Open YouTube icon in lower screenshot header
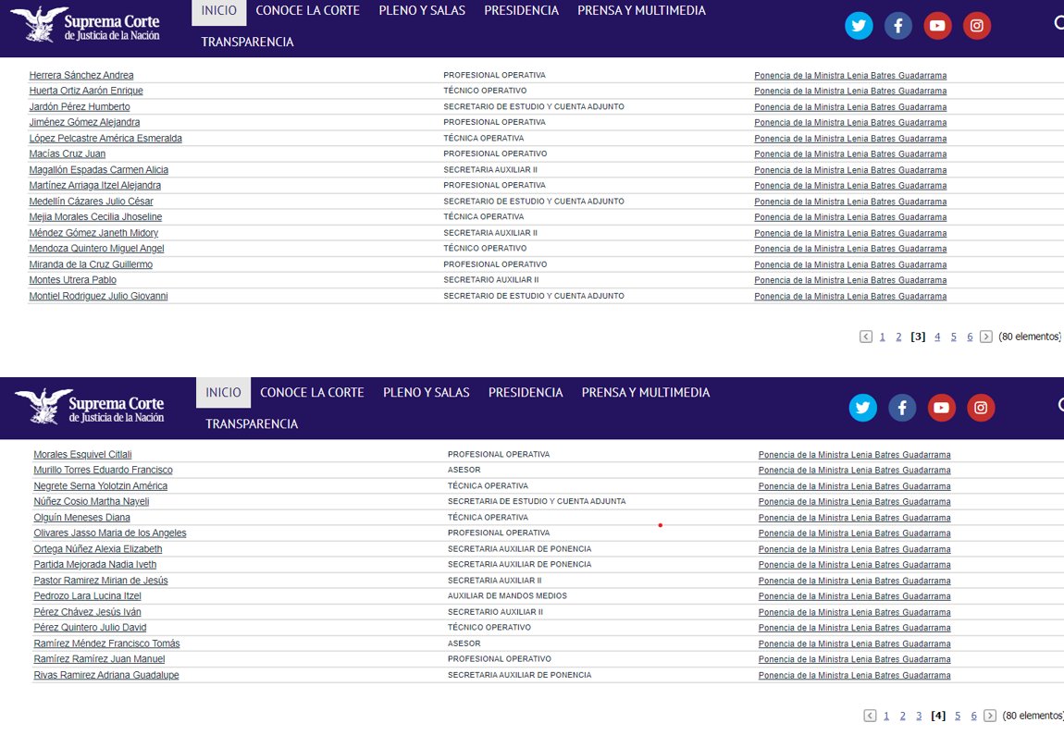Viewport: 1064px width, 735px height. pos(941,408)
